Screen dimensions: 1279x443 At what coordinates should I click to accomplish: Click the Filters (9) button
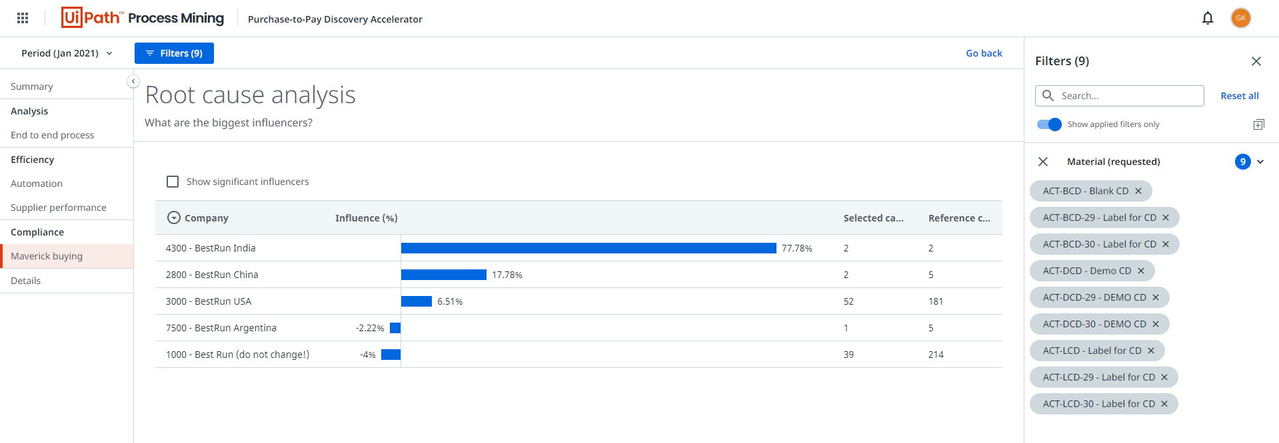[174, 53]
